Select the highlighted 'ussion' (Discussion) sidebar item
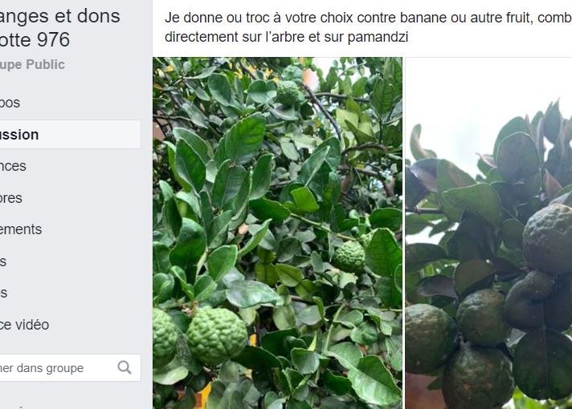Viewport: 572px width, 409px height. (x=71, y=135)
